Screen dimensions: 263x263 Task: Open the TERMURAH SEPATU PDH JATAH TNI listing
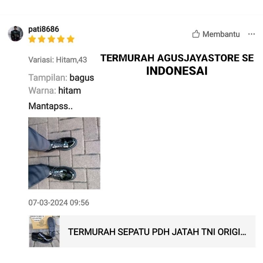tap(142, 231)
